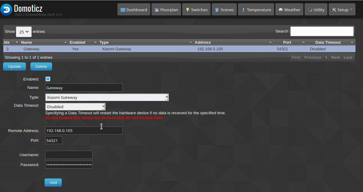
Task: Open the Type dropdown Xiaomi Gateway
Action: pos(107,97)
